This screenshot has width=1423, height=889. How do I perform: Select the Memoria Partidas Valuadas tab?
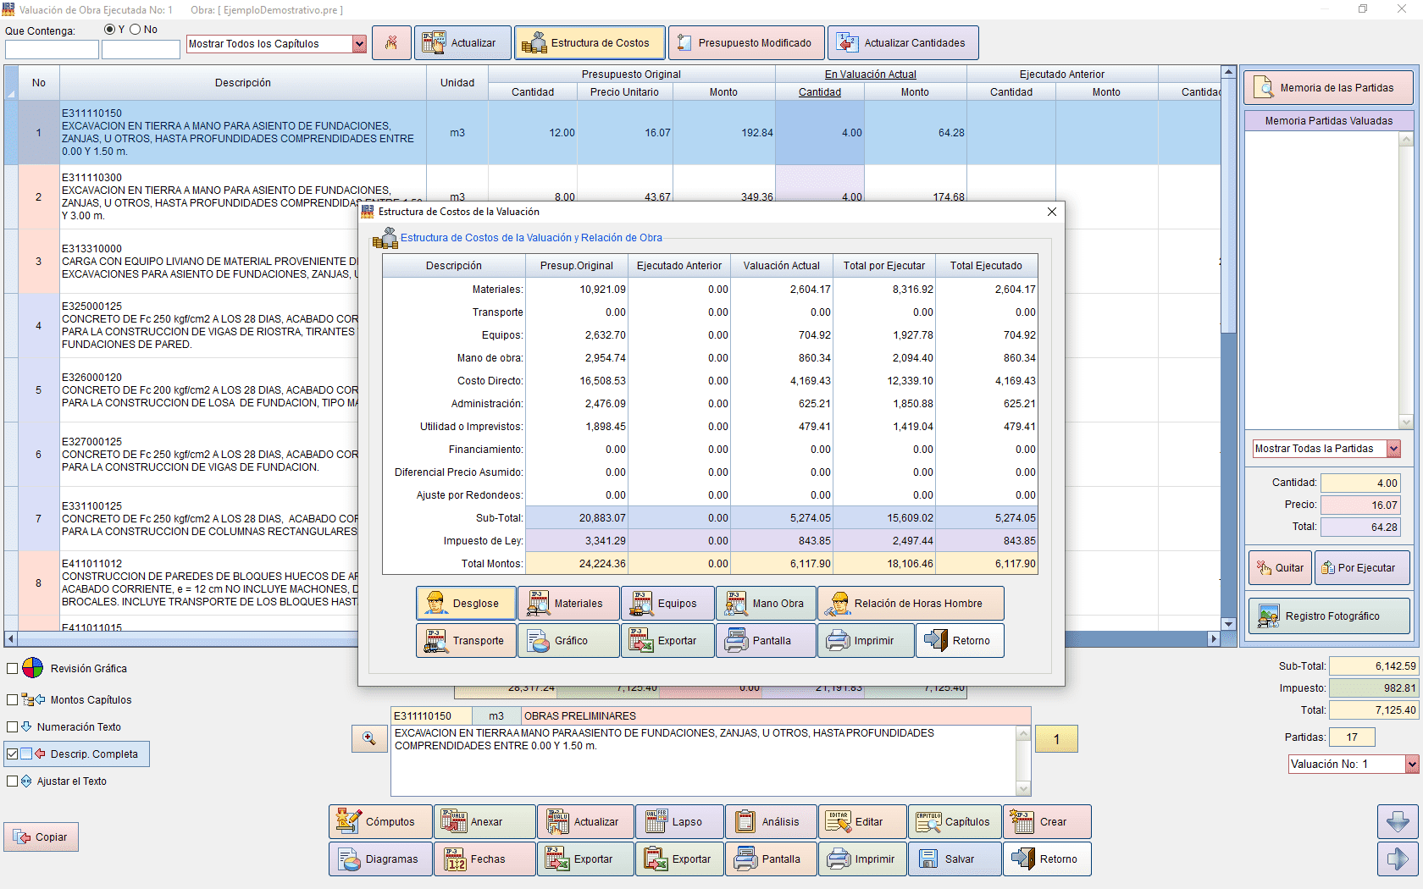1328,121
